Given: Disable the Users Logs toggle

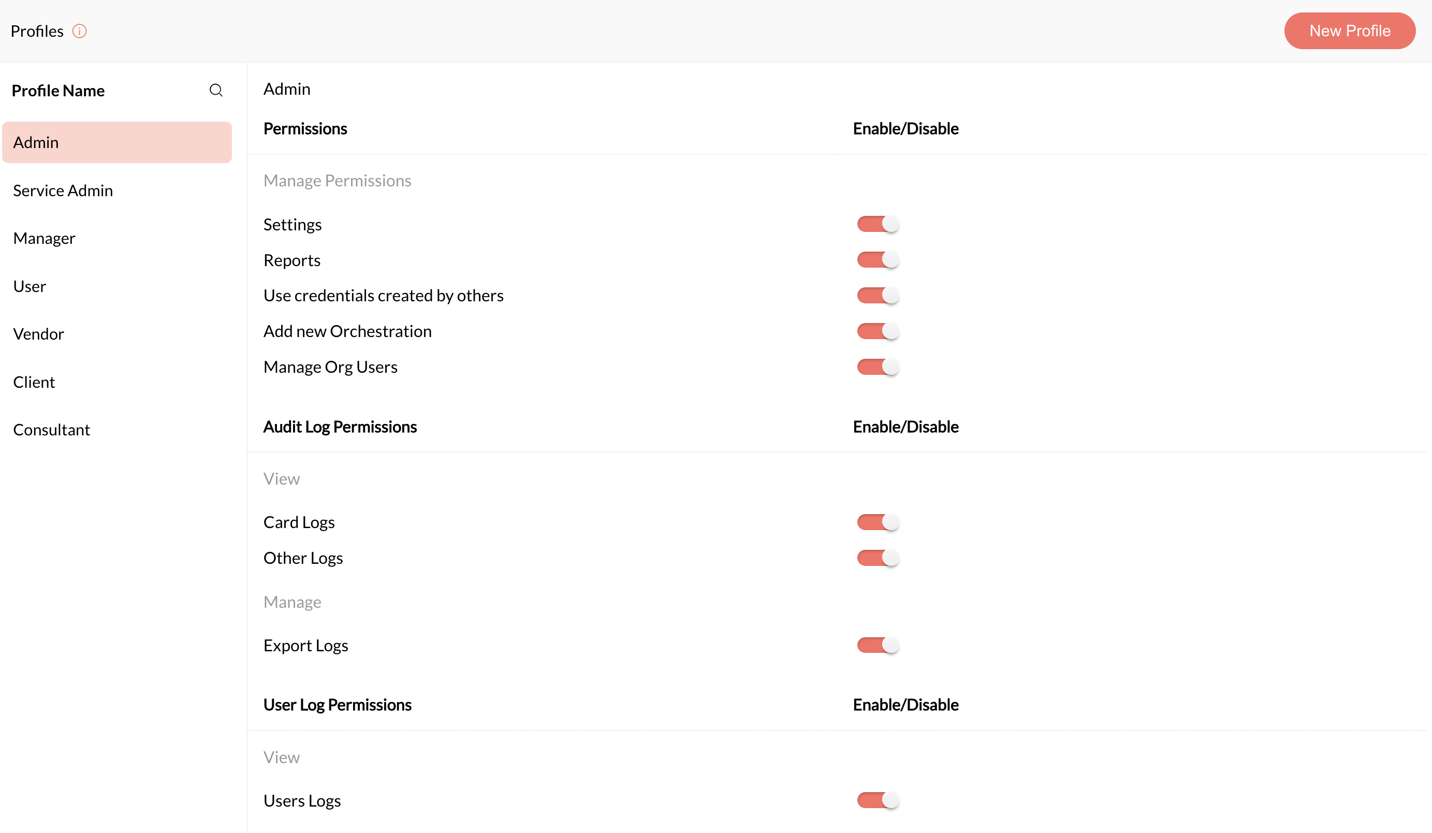Looking at the screenshot, I should (878, 800).
